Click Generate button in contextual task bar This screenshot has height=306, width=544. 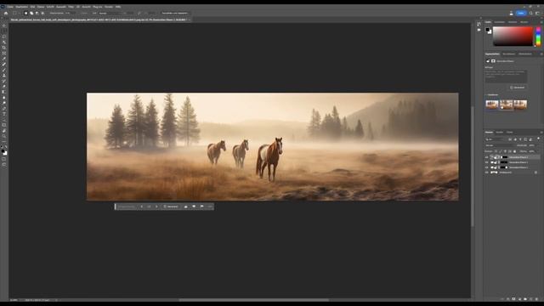click(x=171, y=207)
